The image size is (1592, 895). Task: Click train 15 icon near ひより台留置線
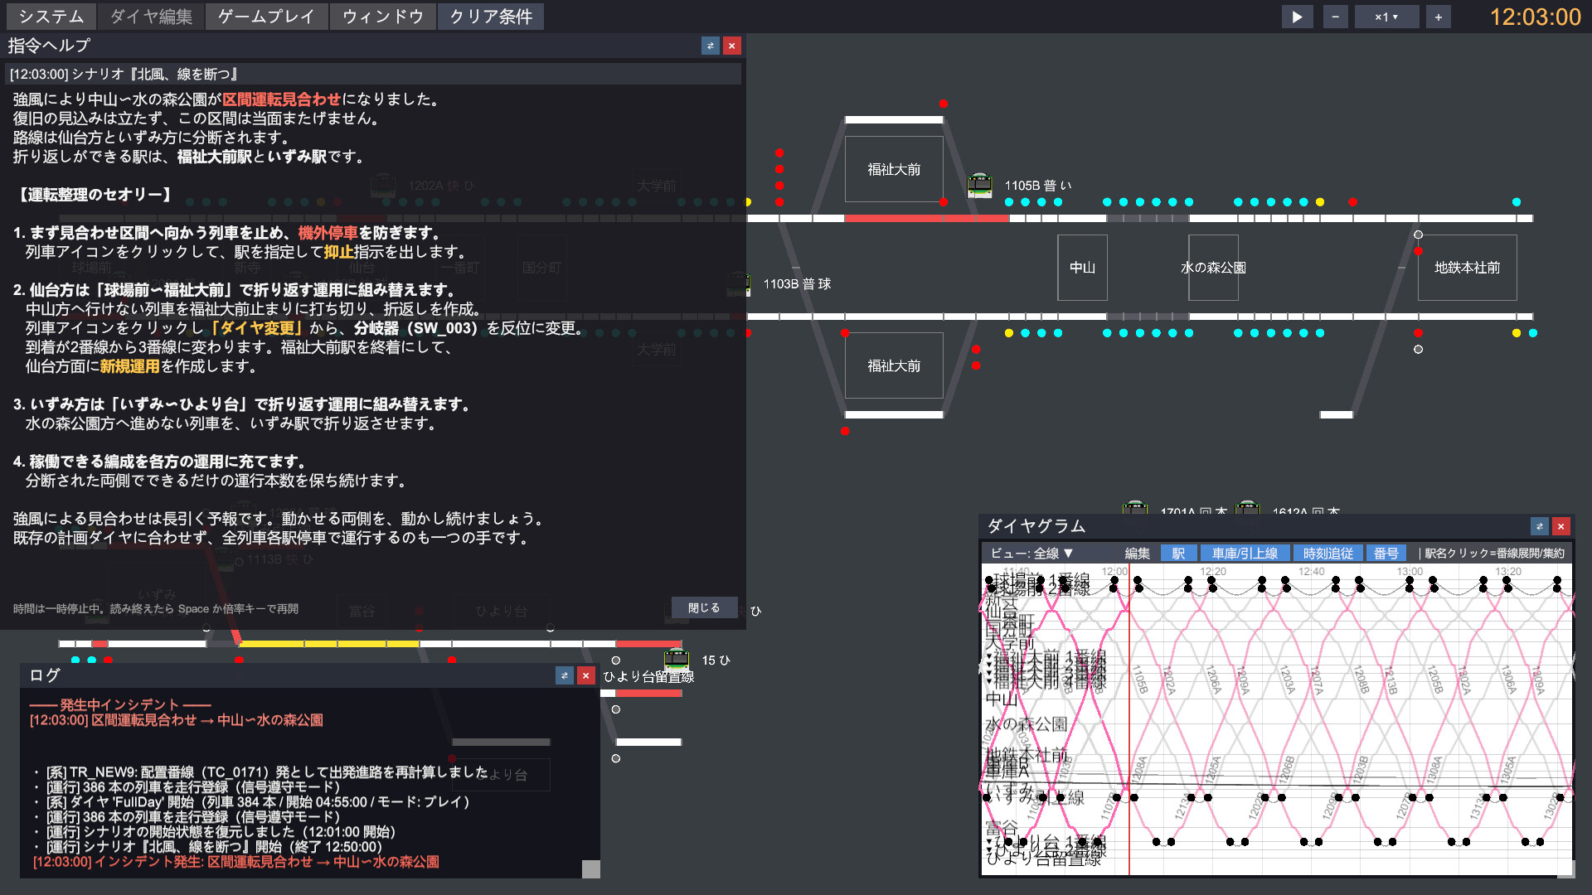[677, 660]
